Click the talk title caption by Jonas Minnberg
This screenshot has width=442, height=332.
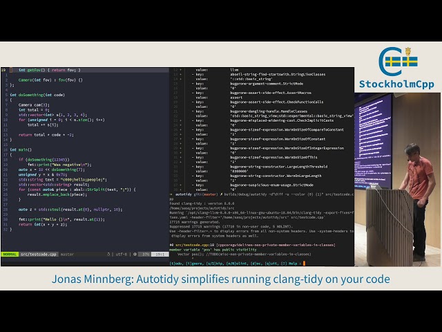pyautogui.click(x=221, y=279)
